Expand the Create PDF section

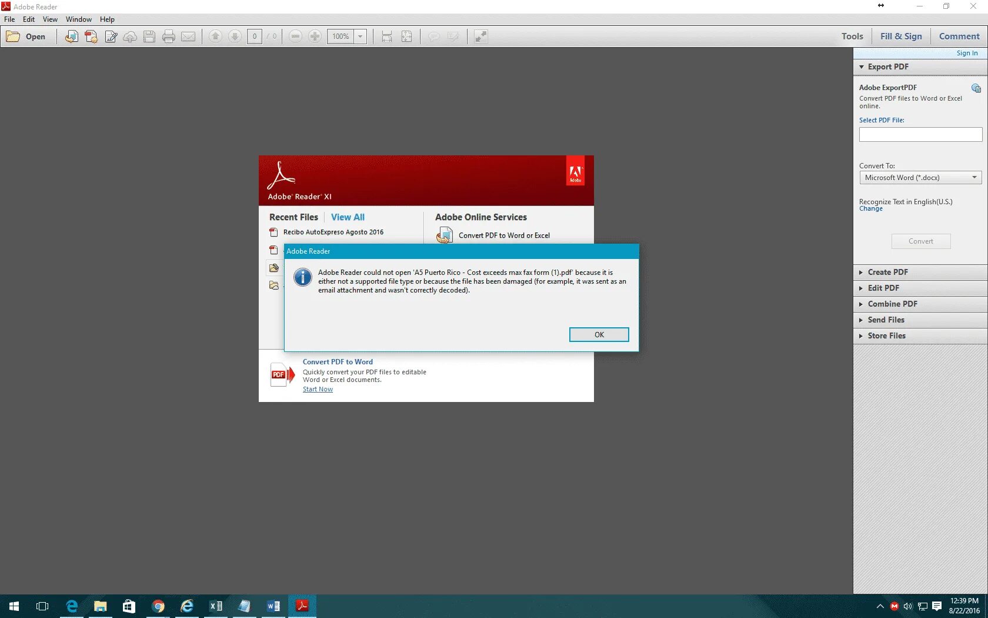pos(920,273)
